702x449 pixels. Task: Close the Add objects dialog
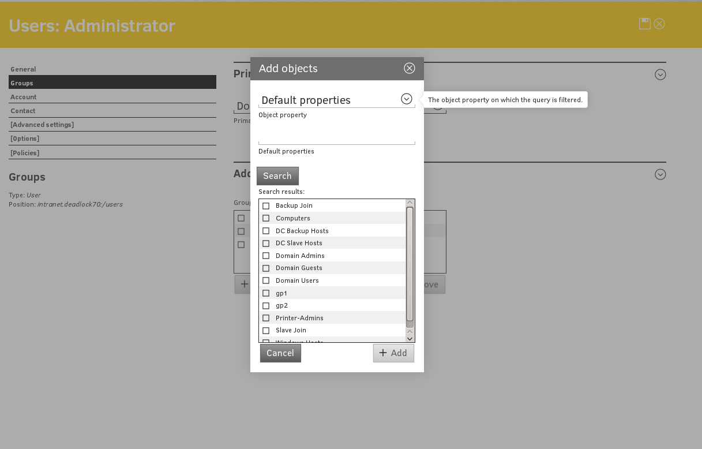409,68
